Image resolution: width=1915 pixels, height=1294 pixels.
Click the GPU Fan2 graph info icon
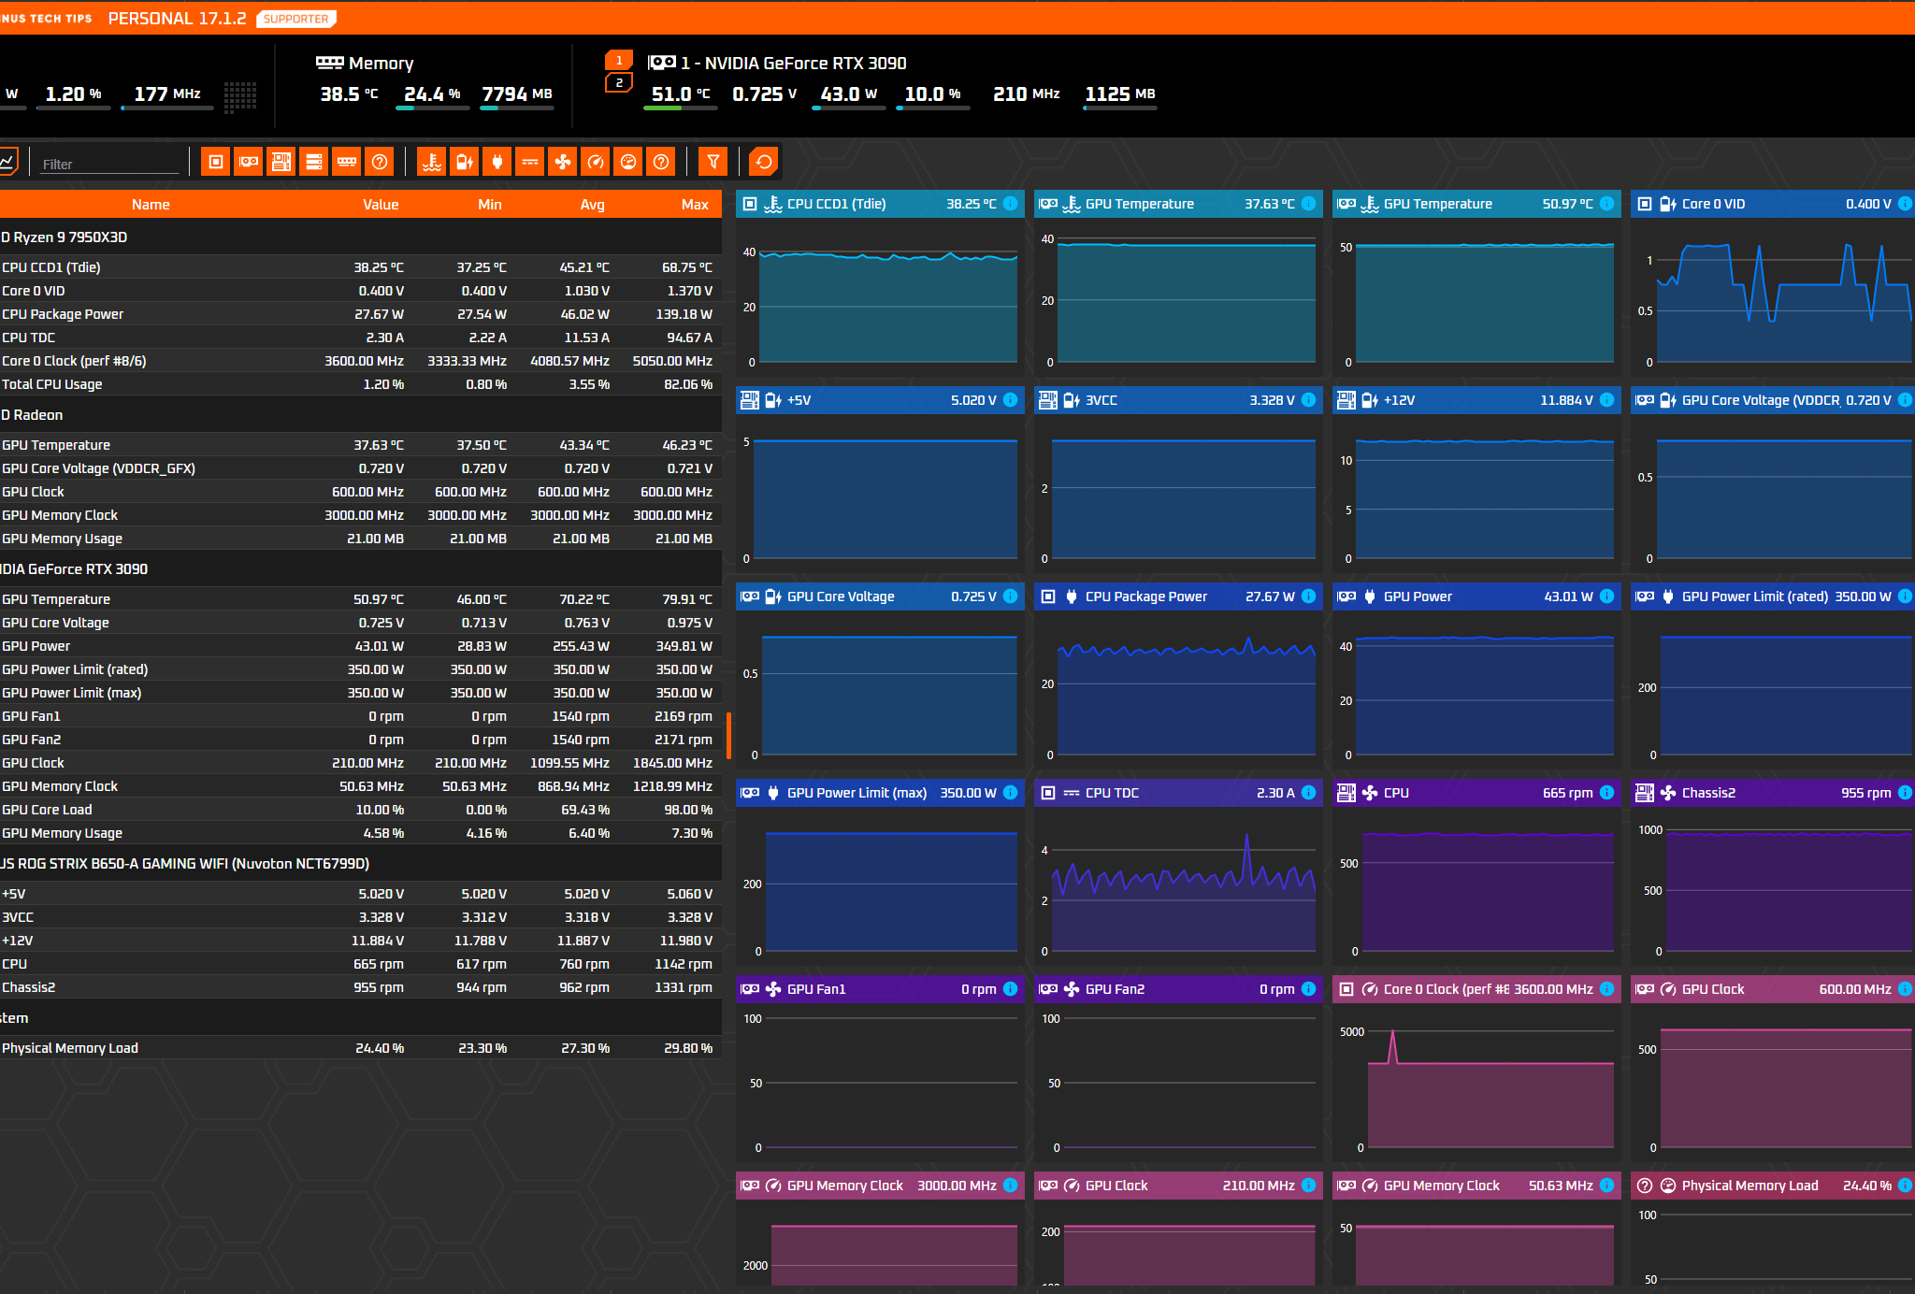(x=1309, y=989)
